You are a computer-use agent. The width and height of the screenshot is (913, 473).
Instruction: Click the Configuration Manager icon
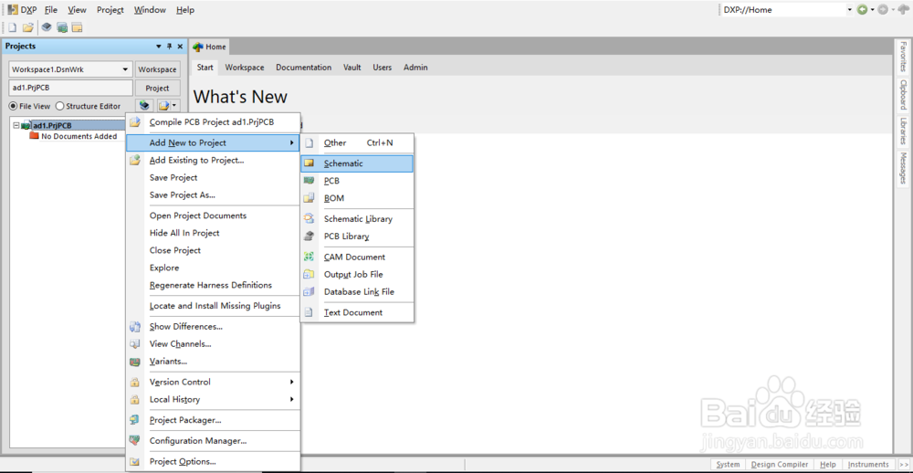[135, 441]
